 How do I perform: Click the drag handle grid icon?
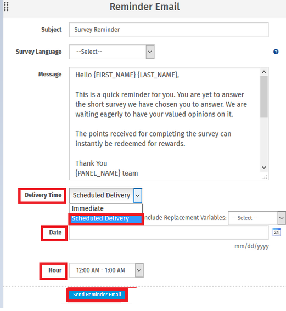click(6, 7)
